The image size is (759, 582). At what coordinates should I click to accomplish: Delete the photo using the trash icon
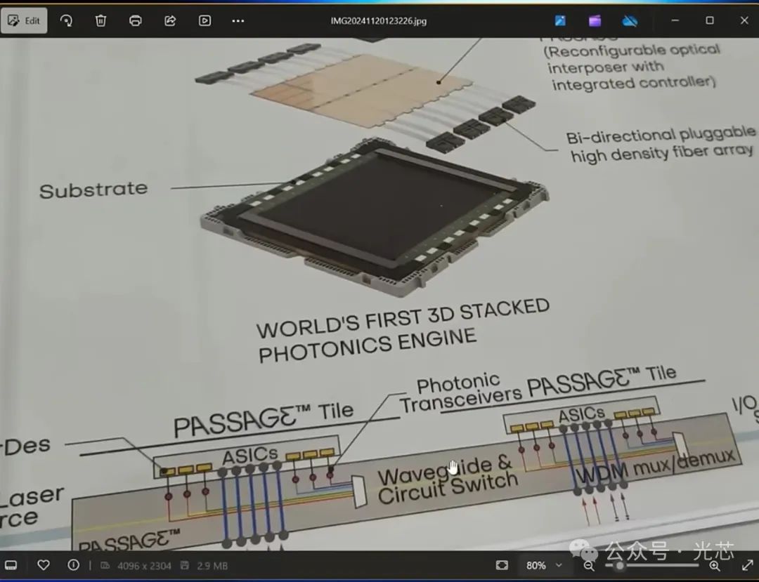(100, 21)
